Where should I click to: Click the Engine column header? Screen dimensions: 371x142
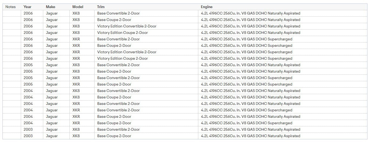[206, 7]
